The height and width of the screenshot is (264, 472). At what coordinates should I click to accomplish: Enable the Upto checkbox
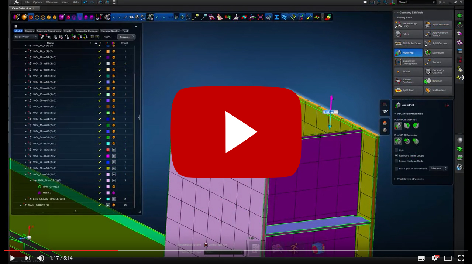tap(396, 150)
